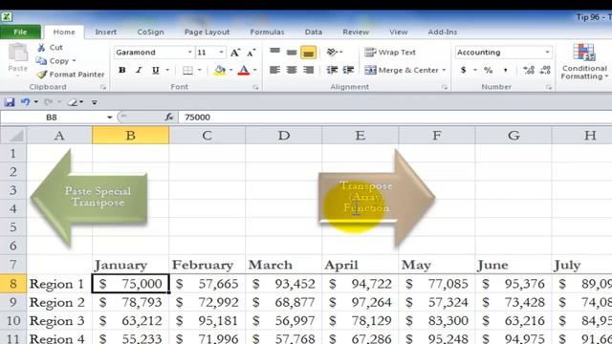
Task: Toggle Underline formatting
Action: click(155, 70)
